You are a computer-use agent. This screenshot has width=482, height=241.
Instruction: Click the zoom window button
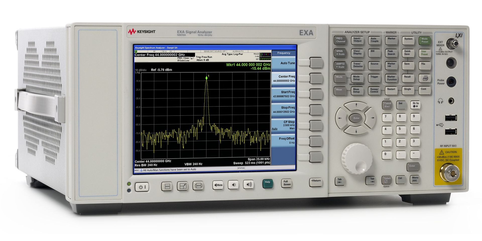click(183, 186)
